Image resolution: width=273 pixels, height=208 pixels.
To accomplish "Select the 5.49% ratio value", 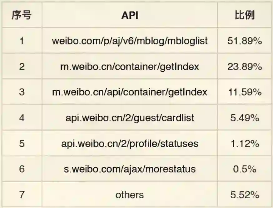I will pyautogui.click(x=245, y=118).
